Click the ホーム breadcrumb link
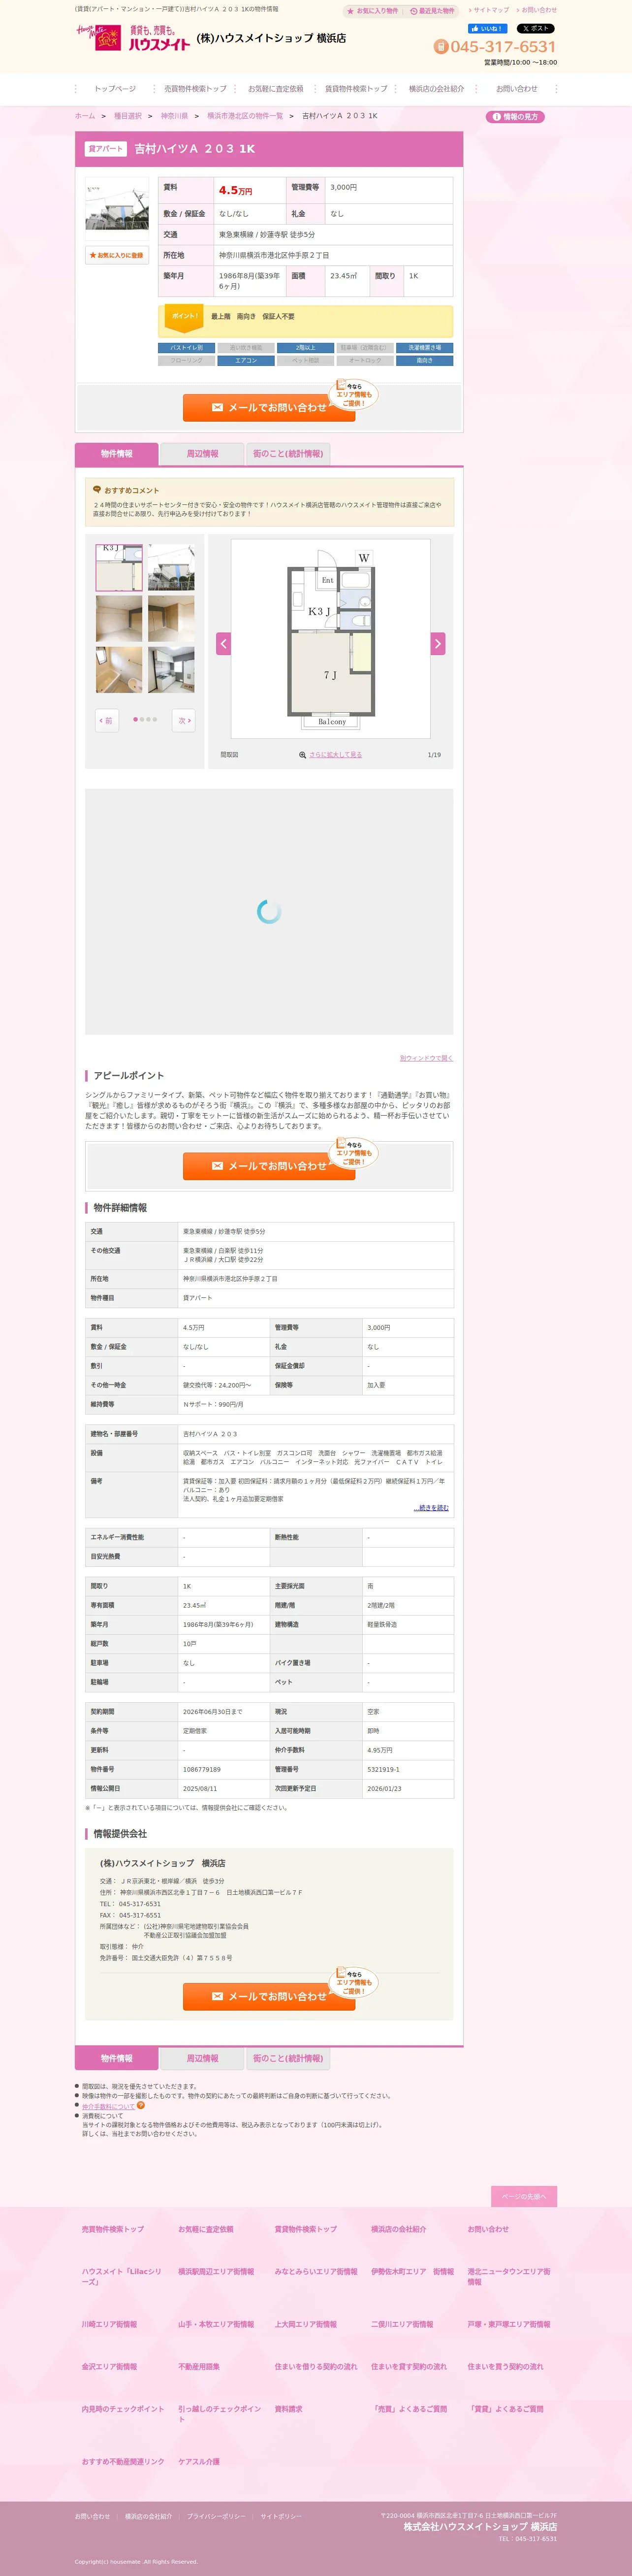 click(85, 116)
